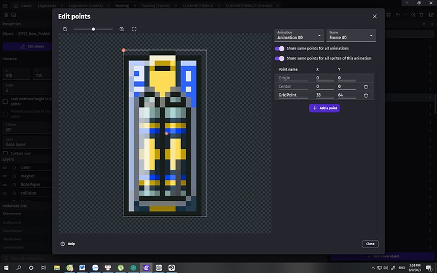Open the Windows Start menu

coord(6,268)
